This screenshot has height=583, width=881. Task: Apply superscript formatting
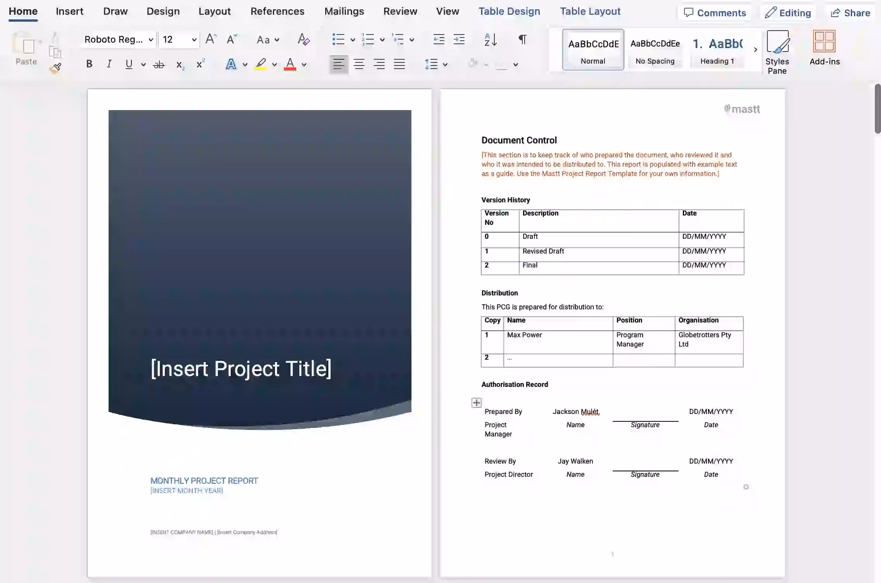click(x=200, y=64)
